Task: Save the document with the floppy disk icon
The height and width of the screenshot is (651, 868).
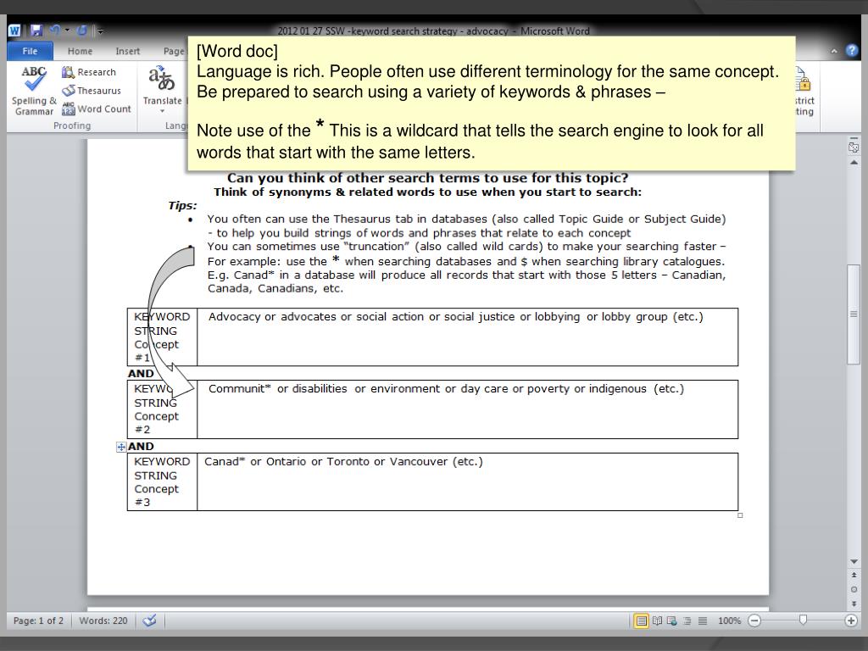Action: pyautogui.click(x=36, y=31)
